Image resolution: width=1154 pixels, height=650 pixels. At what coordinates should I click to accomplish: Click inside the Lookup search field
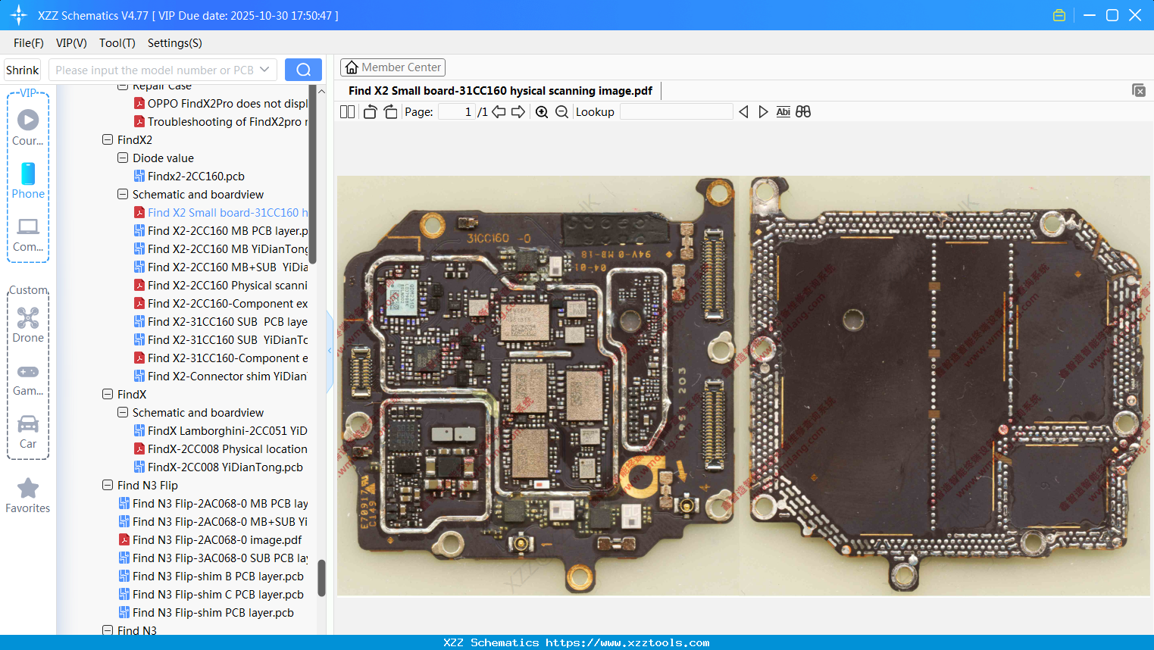(x=677, y=111)
